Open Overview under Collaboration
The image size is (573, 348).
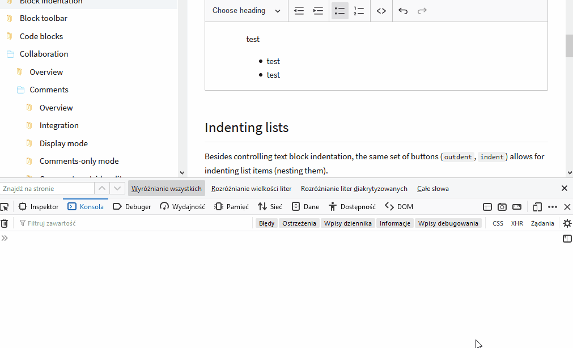(x=46, y=72)
